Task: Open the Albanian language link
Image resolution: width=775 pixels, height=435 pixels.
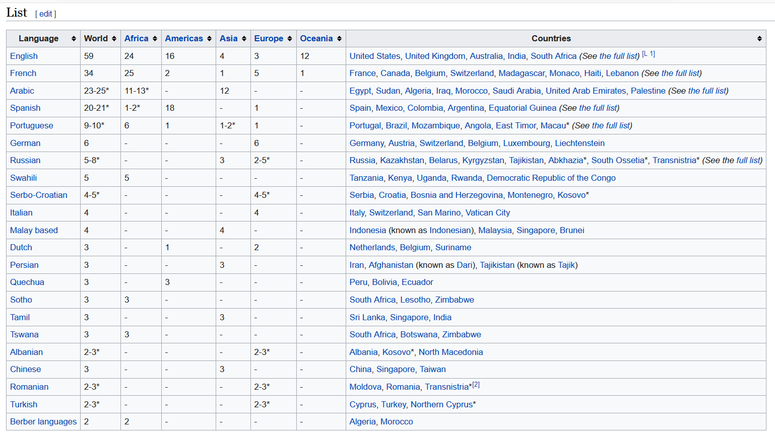Action: point(26,352)
